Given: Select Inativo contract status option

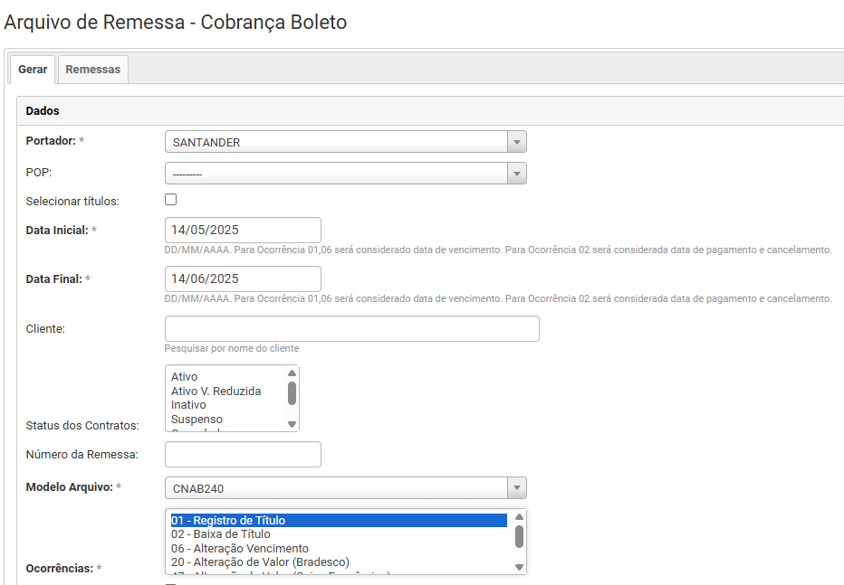Looking at the screenshot, I should click(x=188, y=405).
